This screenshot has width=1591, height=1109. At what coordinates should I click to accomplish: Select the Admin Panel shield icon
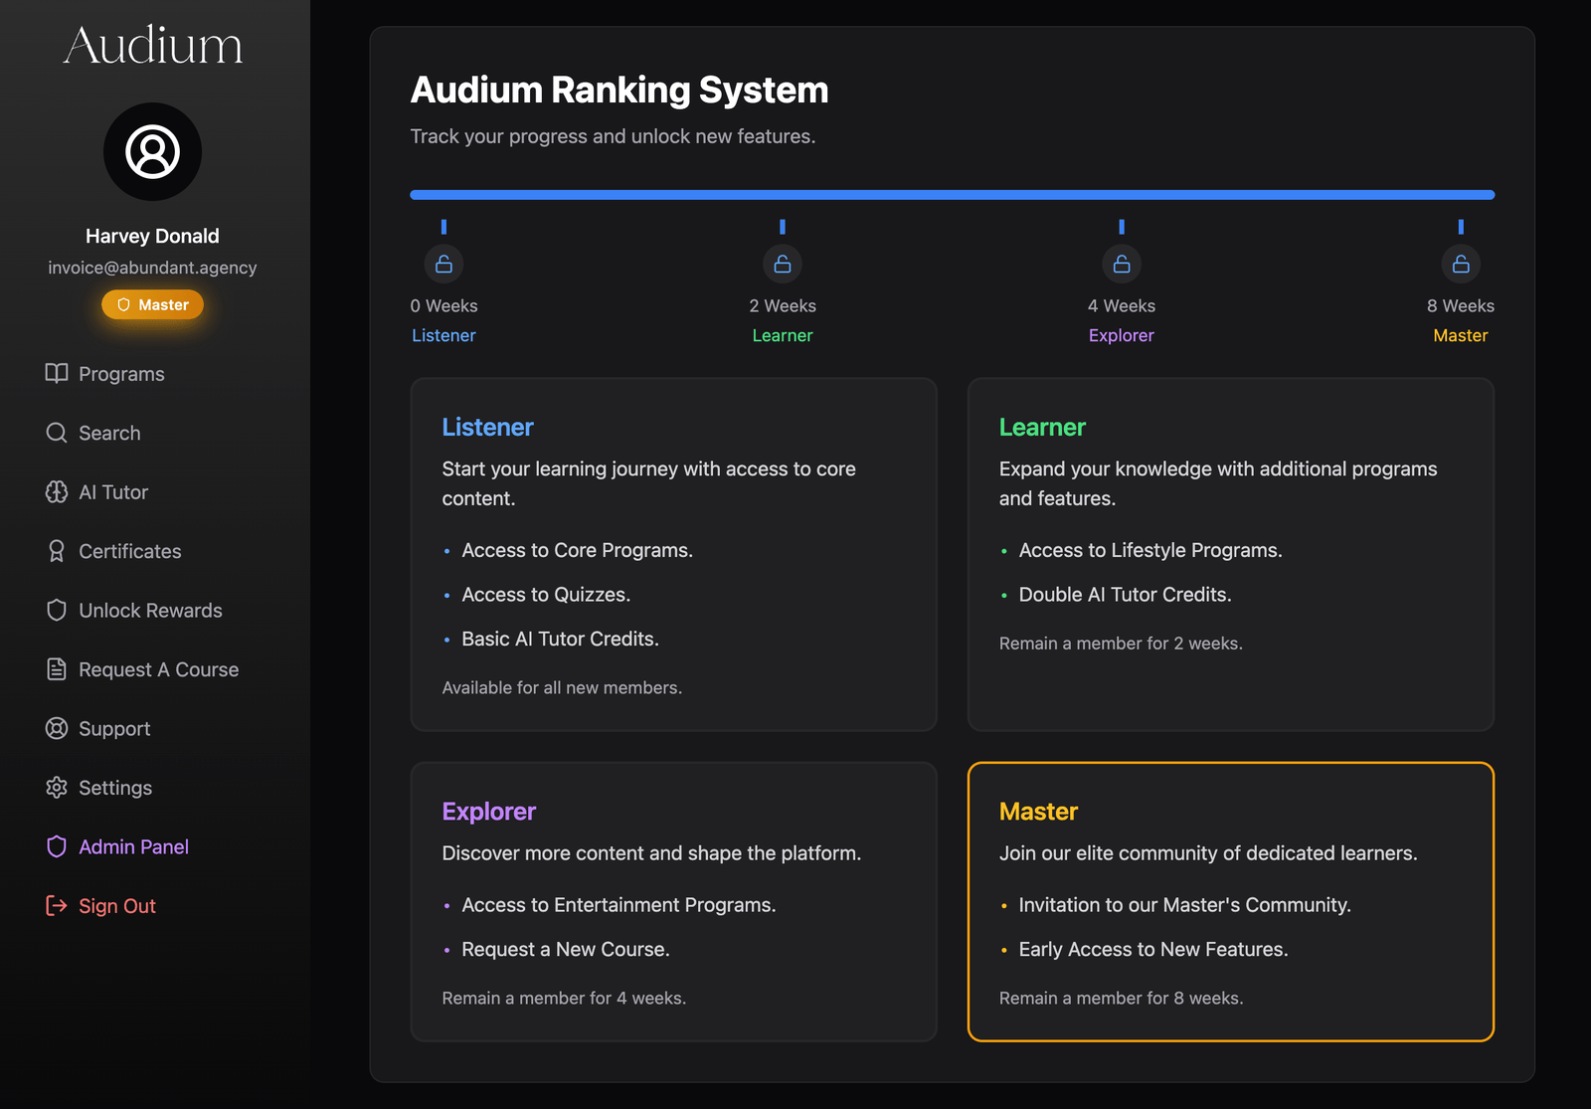[x=57, y=846]
